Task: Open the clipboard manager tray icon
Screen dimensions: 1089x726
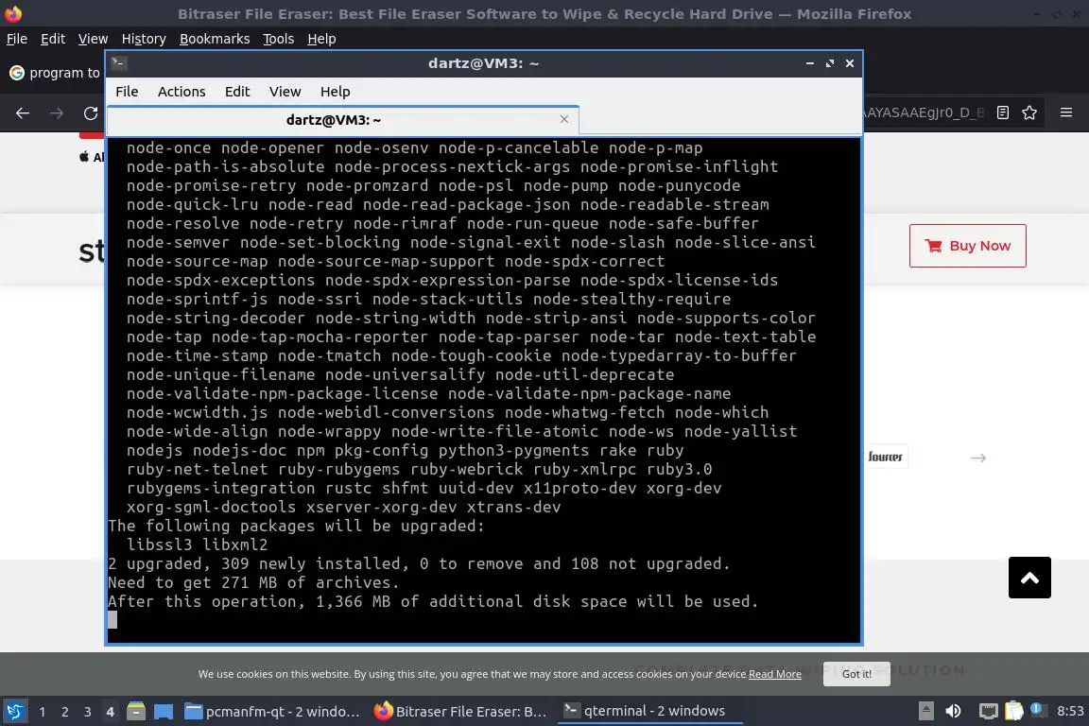Action: [1013, 712]
